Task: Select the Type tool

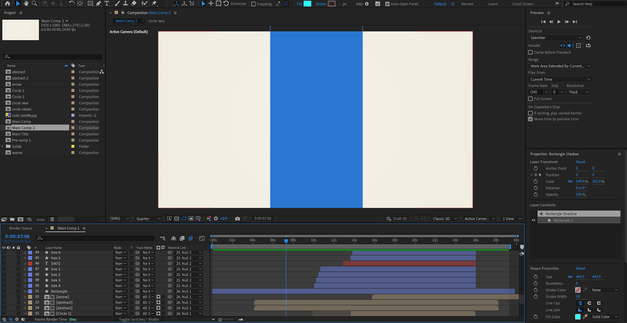Action: [x=107, y=4]
